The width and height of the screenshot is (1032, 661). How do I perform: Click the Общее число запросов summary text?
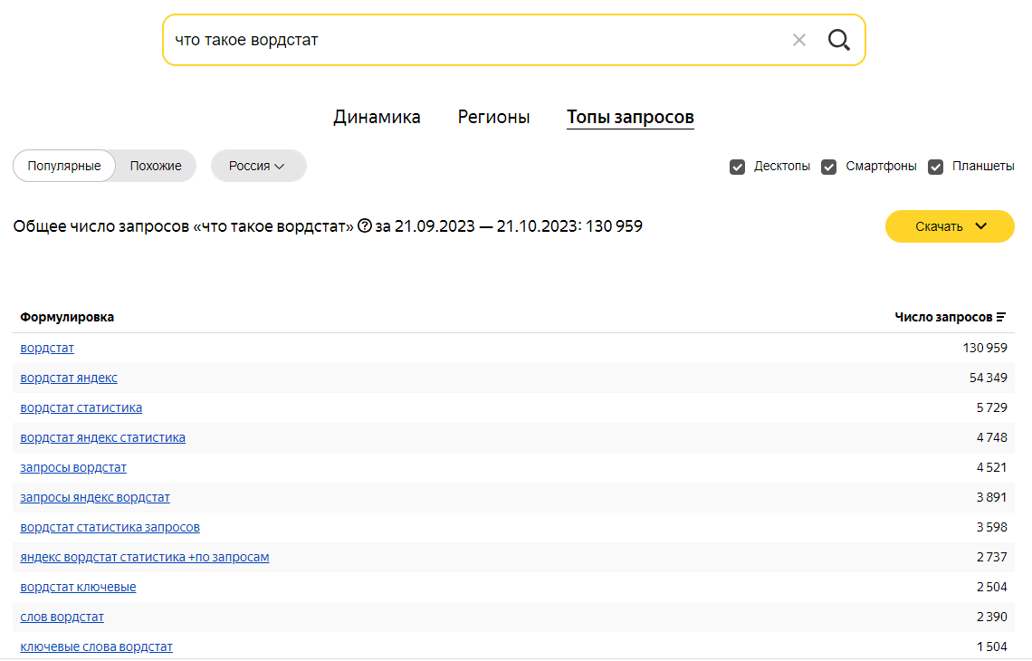pos(328,226)
